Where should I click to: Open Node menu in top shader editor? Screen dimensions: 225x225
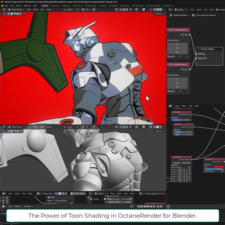pos(212,10)
